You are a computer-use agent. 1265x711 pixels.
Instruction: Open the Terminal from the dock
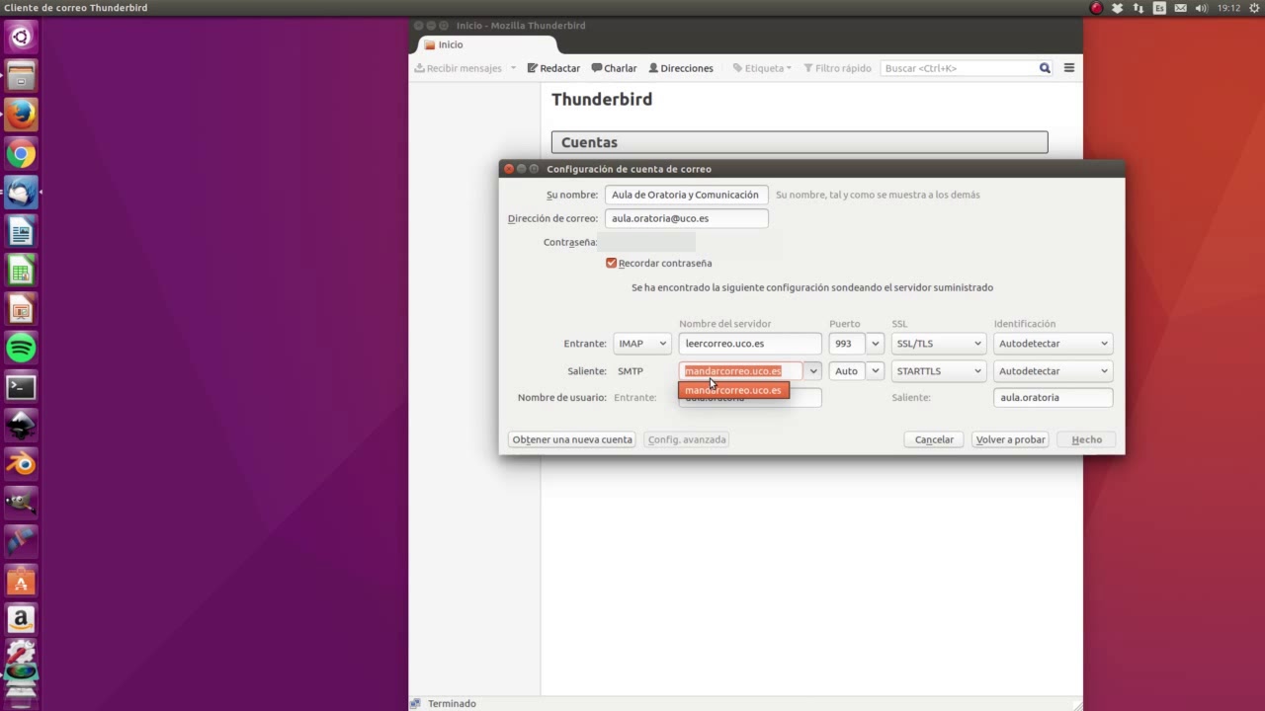tap(21, 387)
